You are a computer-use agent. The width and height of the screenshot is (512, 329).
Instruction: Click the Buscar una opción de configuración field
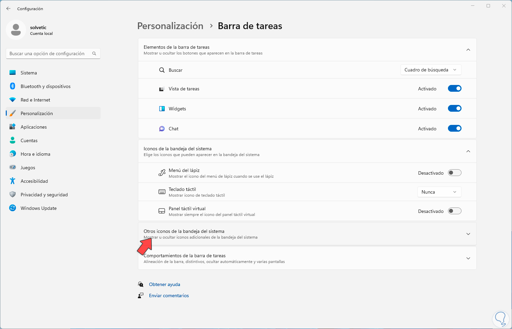(x=47, y=53)
